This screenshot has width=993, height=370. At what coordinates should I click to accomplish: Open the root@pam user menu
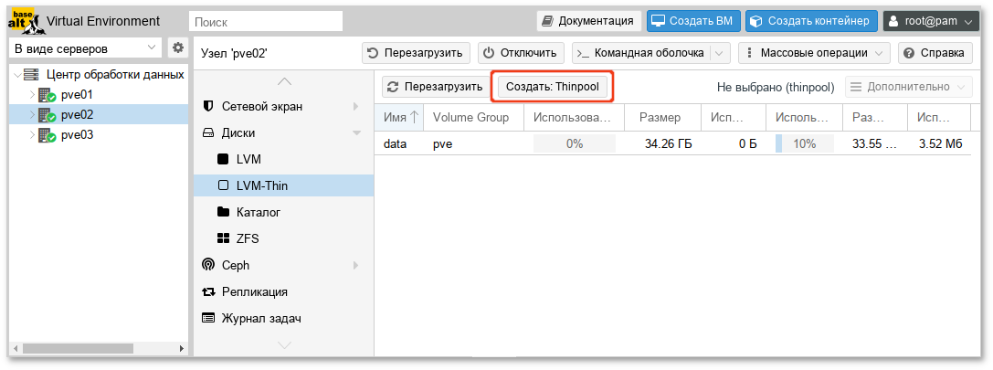tap(930, 21)
